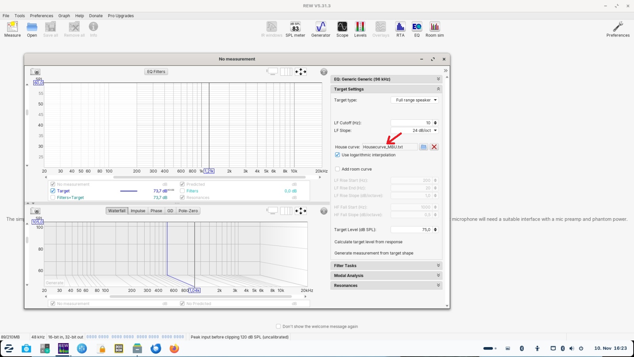The height and width of the screenshot is (357, 634).
Task: Click Calculate target level from response
Action: [x=368, y=242]
